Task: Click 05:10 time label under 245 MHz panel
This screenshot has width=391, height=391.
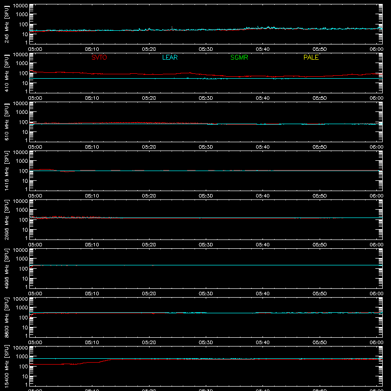Action: [92, 49]
